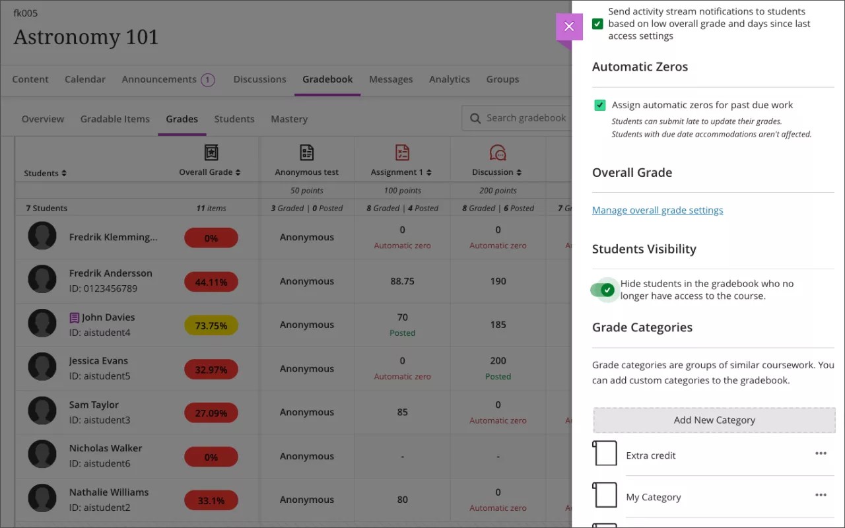Click Add New Category
This screenshot has width=845, height=528.
click(x=714, y=420)
